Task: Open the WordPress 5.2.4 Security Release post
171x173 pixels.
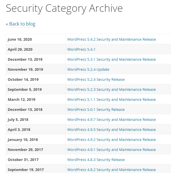Action: coord(96,80)
